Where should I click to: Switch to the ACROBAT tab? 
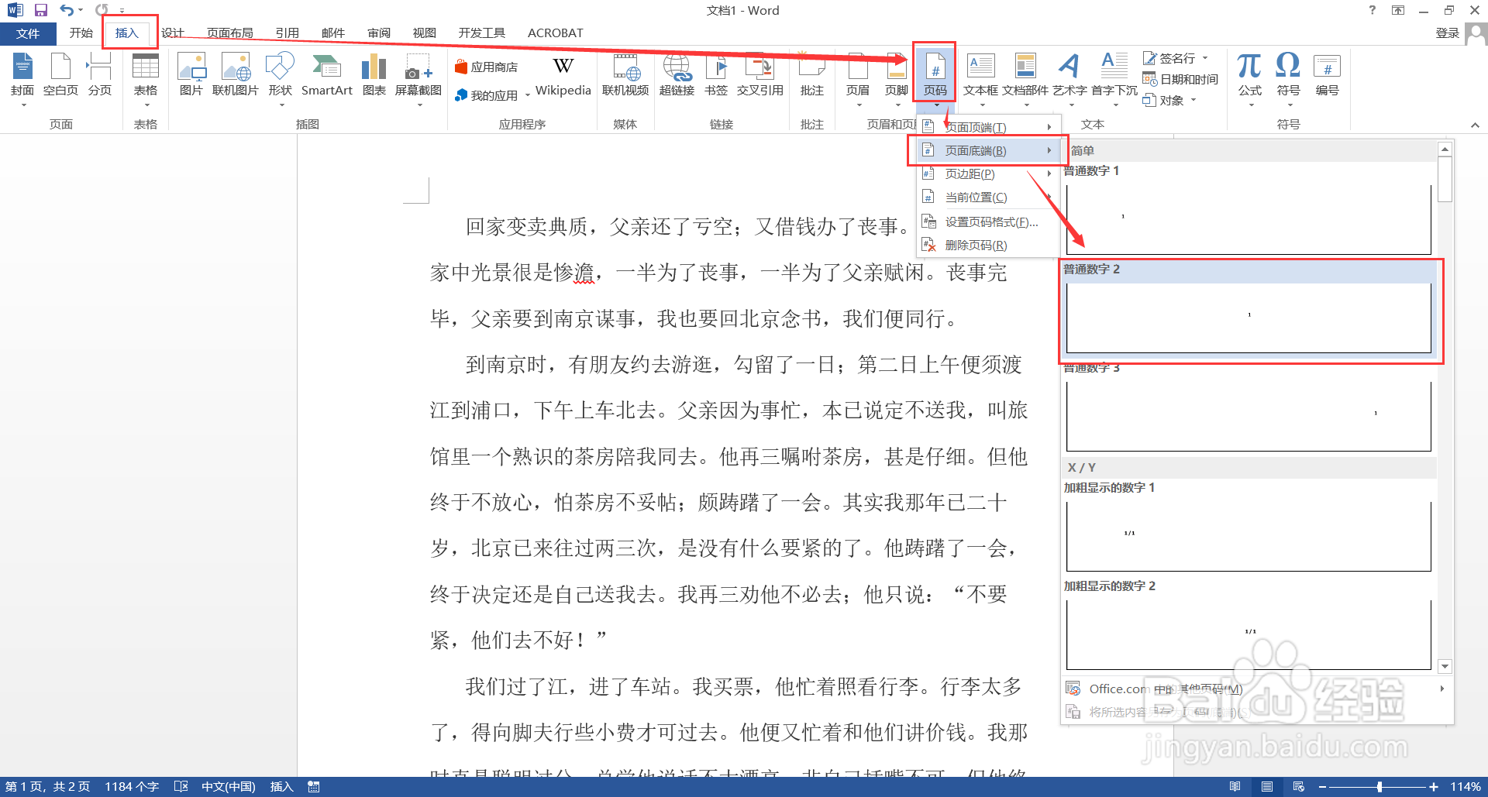(x=555, y=33)
